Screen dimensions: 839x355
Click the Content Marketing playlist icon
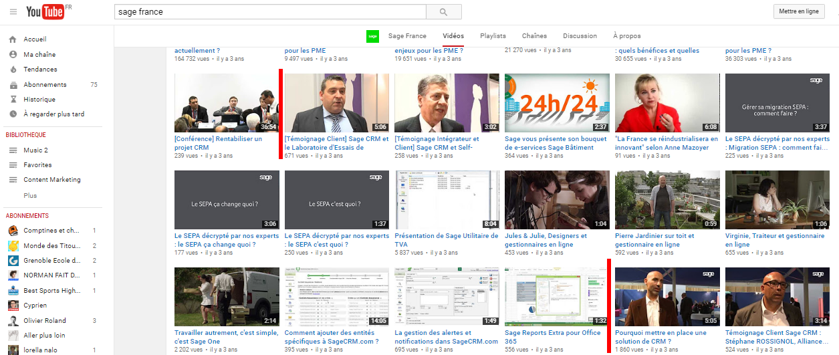pyautogui.click(x=13, y=180)
